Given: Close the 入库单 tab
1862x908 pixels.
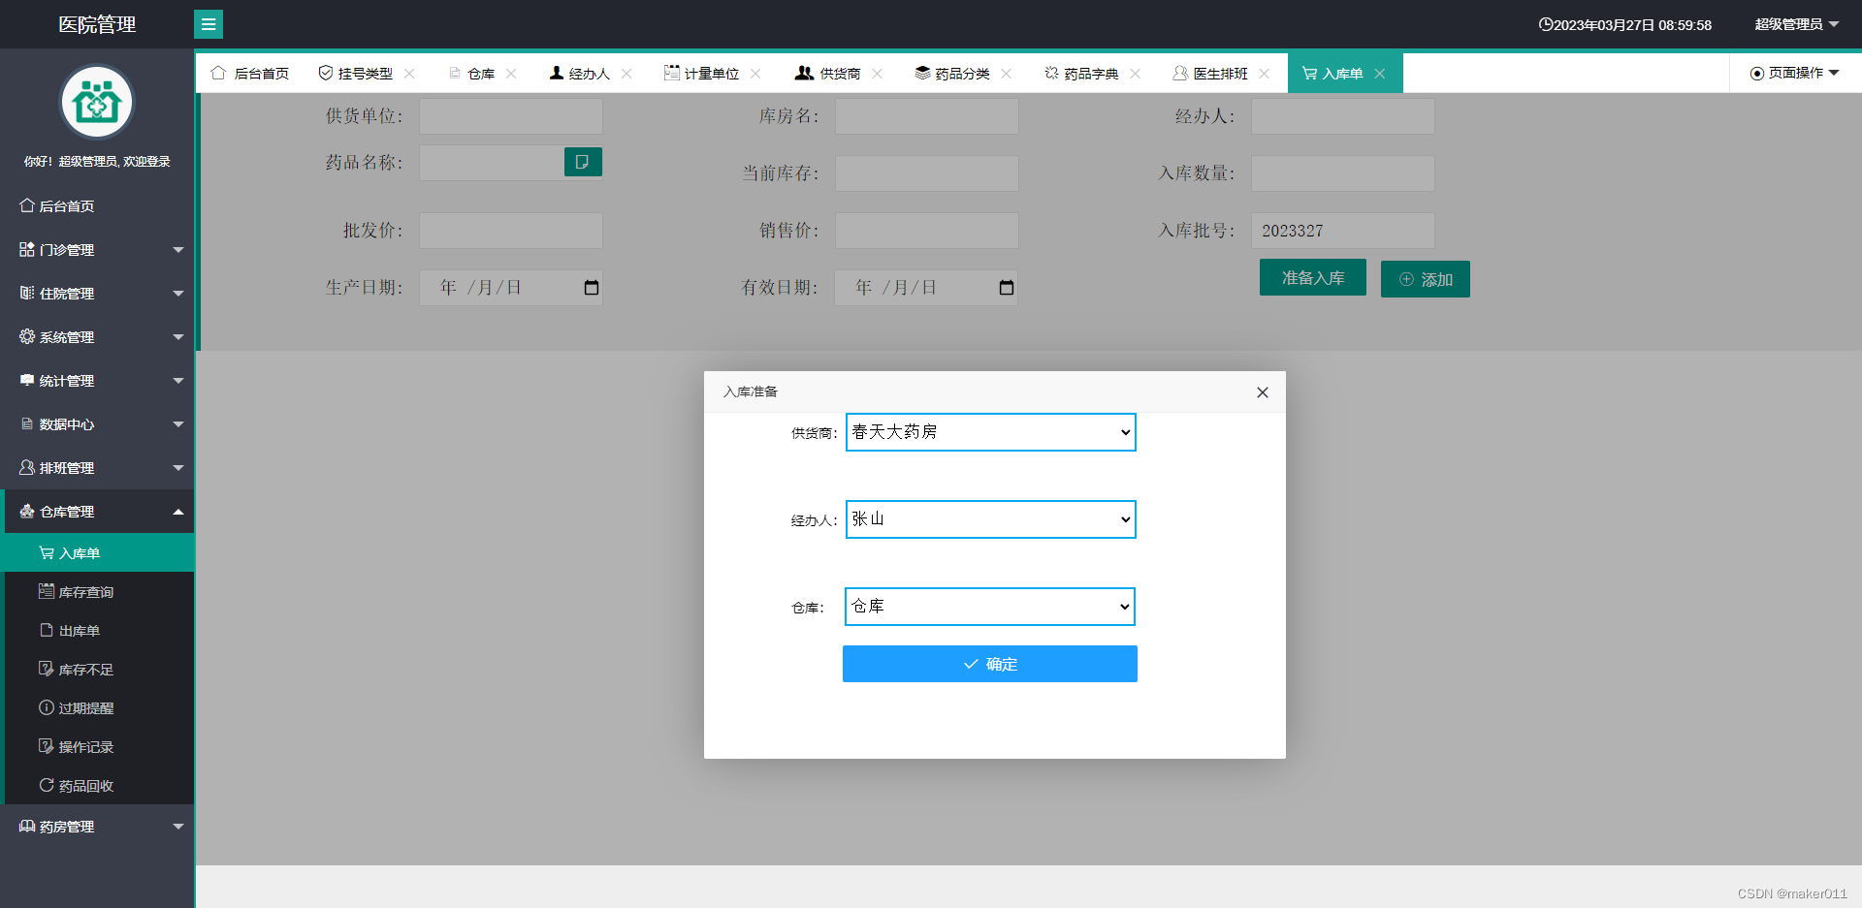Looking at the screenshot, I should click(x=1380, y=74).
